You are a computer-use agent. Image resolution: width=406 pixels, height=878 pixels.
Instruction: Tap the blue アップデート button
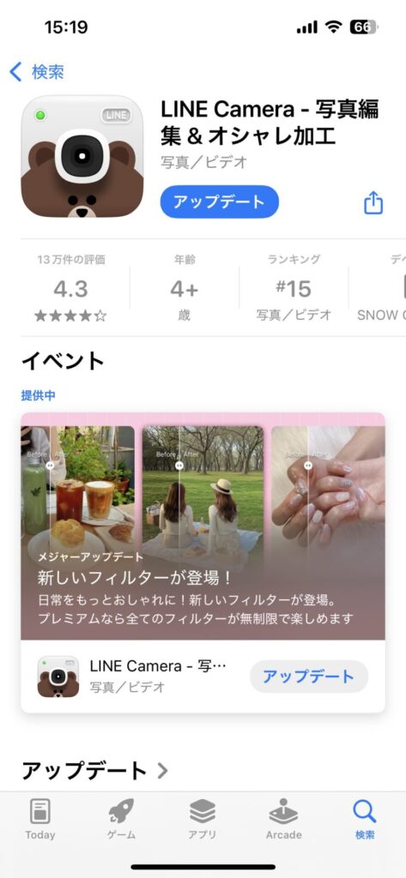[x=219, y=201]
